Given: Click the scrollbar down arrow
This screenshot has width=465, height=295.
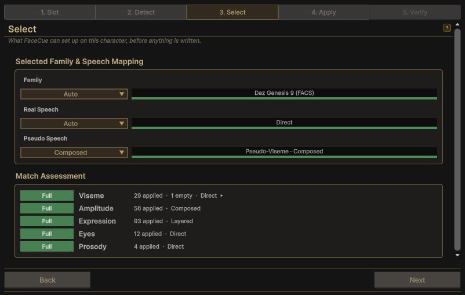Looking at the screenshot, I should tap(457, 255).
